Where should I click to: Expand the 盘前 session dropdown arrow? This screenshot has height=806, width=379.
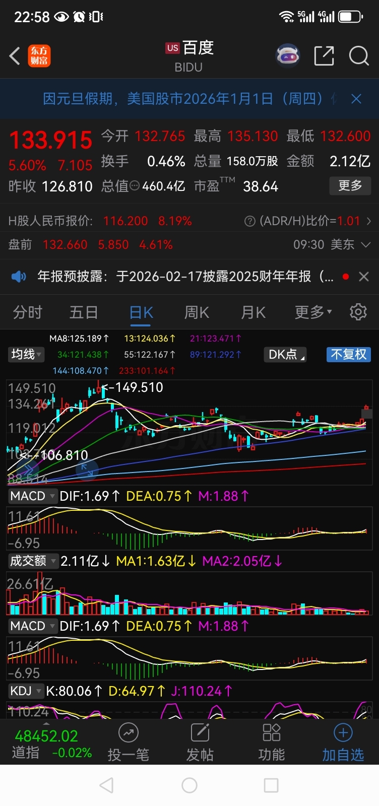point(366,245)
